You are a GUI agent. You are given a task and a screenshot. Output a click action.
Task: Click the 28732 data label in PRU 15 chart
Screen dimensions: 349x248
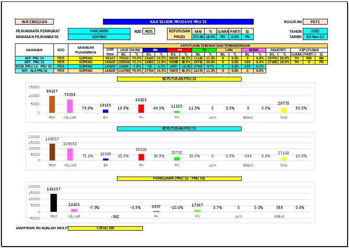click(x=177, y=152)
